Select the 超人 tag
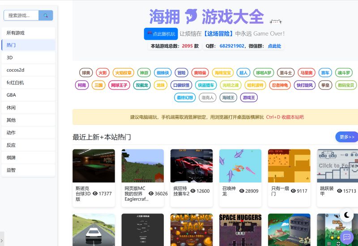The width and height of the screenshot is (358, 246). click(243, 73)
